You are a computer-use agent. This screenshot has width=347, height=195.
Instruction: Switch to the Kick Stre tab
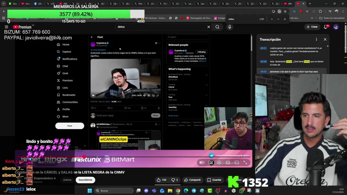click(13, 4)
